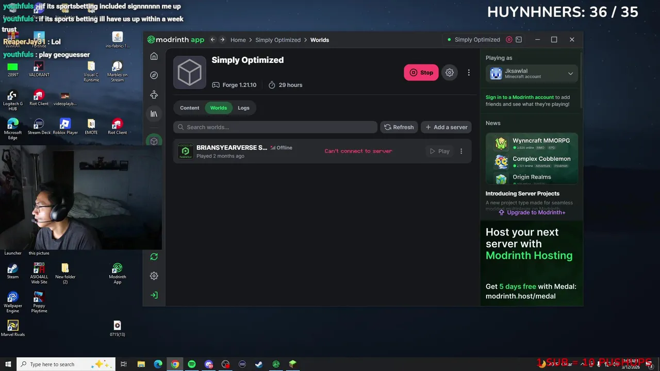Screen dimensions: 660x371
Task: Open Microsoft Edge from the taskbar
Action: point(158,364)
